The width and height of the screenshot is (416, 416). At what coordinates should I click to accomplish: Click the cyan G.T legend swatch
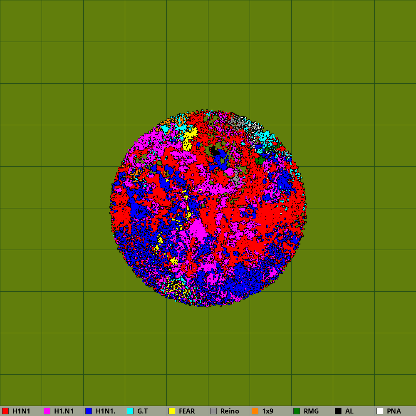pyautogui.click(x=130, y=411)
